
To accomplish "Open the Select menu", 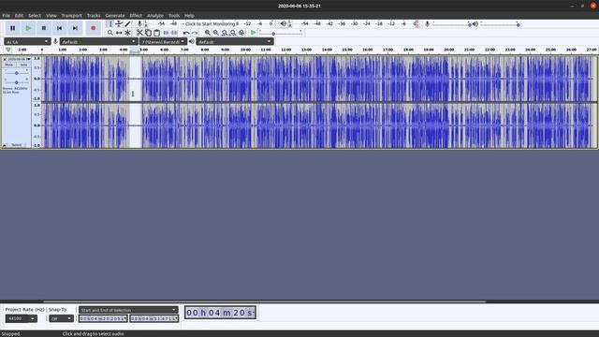I will (x=35, y=16).
